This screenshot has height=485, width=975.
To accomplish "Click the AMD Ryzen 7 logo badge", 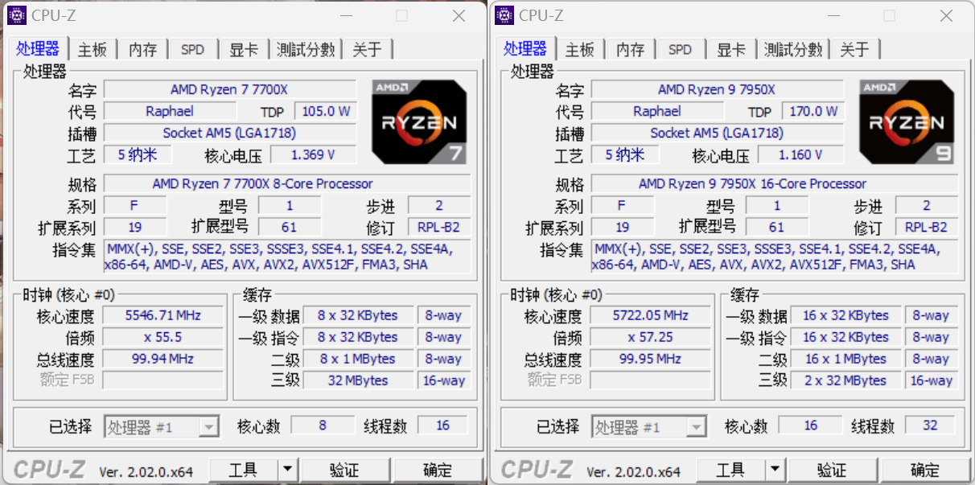I will pyautogui.click(x=418, y=121).
